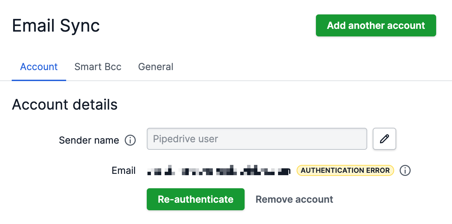Click the redacted email address
This screenshot has height=224, width=452.
[219, 170]
